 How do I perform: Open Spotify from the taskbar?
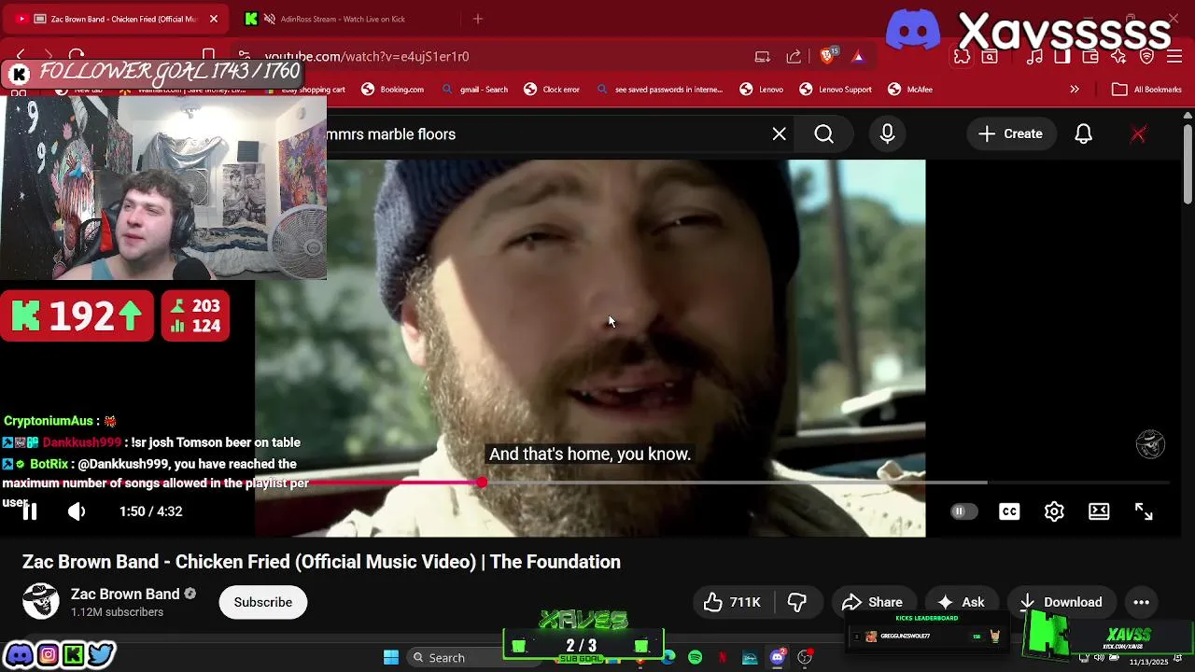[x=696, y=658]
